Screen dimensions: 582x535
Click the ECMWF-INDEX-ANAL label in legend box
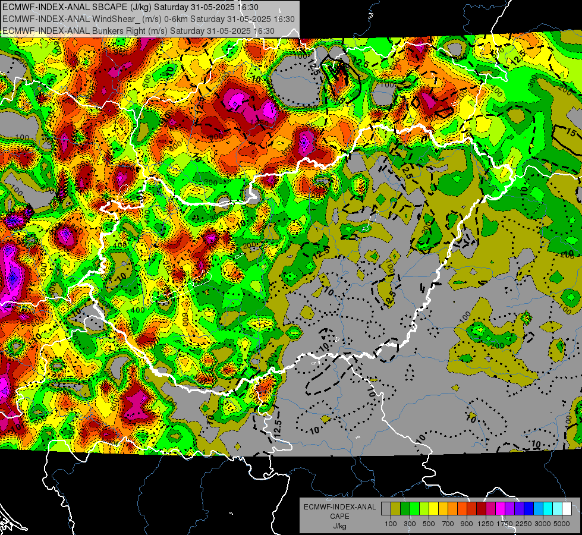[x=339, y=507]
